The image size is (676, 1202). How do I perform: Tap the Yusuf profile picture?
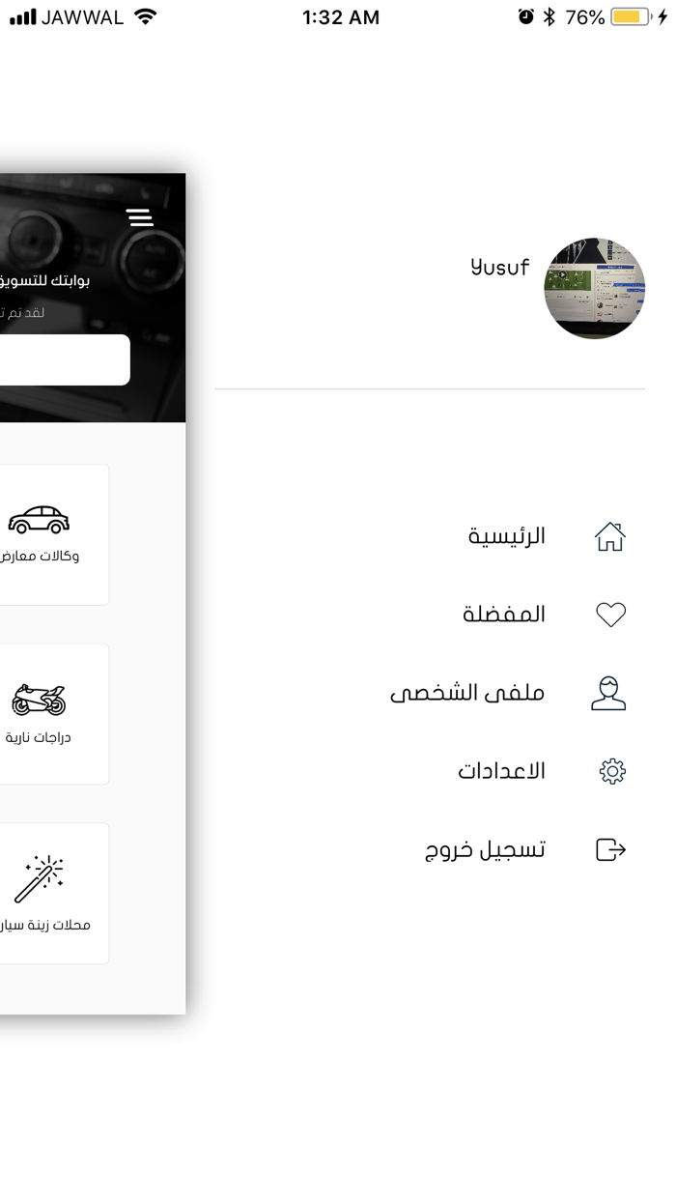point(594,288)
